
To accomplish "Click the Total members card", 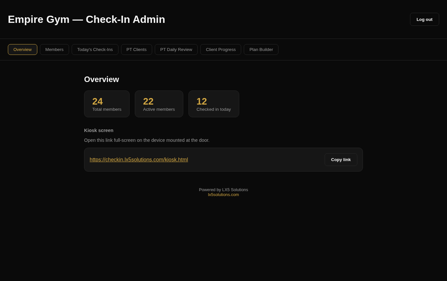I will click(x=107, y=104).
